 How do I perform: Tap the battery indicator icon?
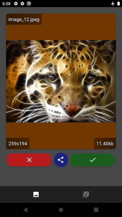pos(118,4)
